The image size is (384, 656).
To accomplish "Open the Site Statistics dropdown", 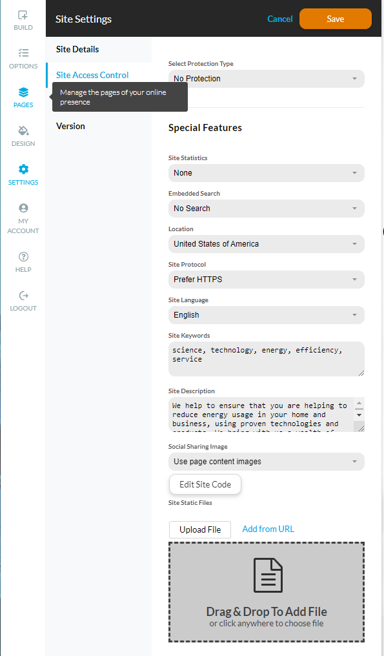I will pos(267,173).
